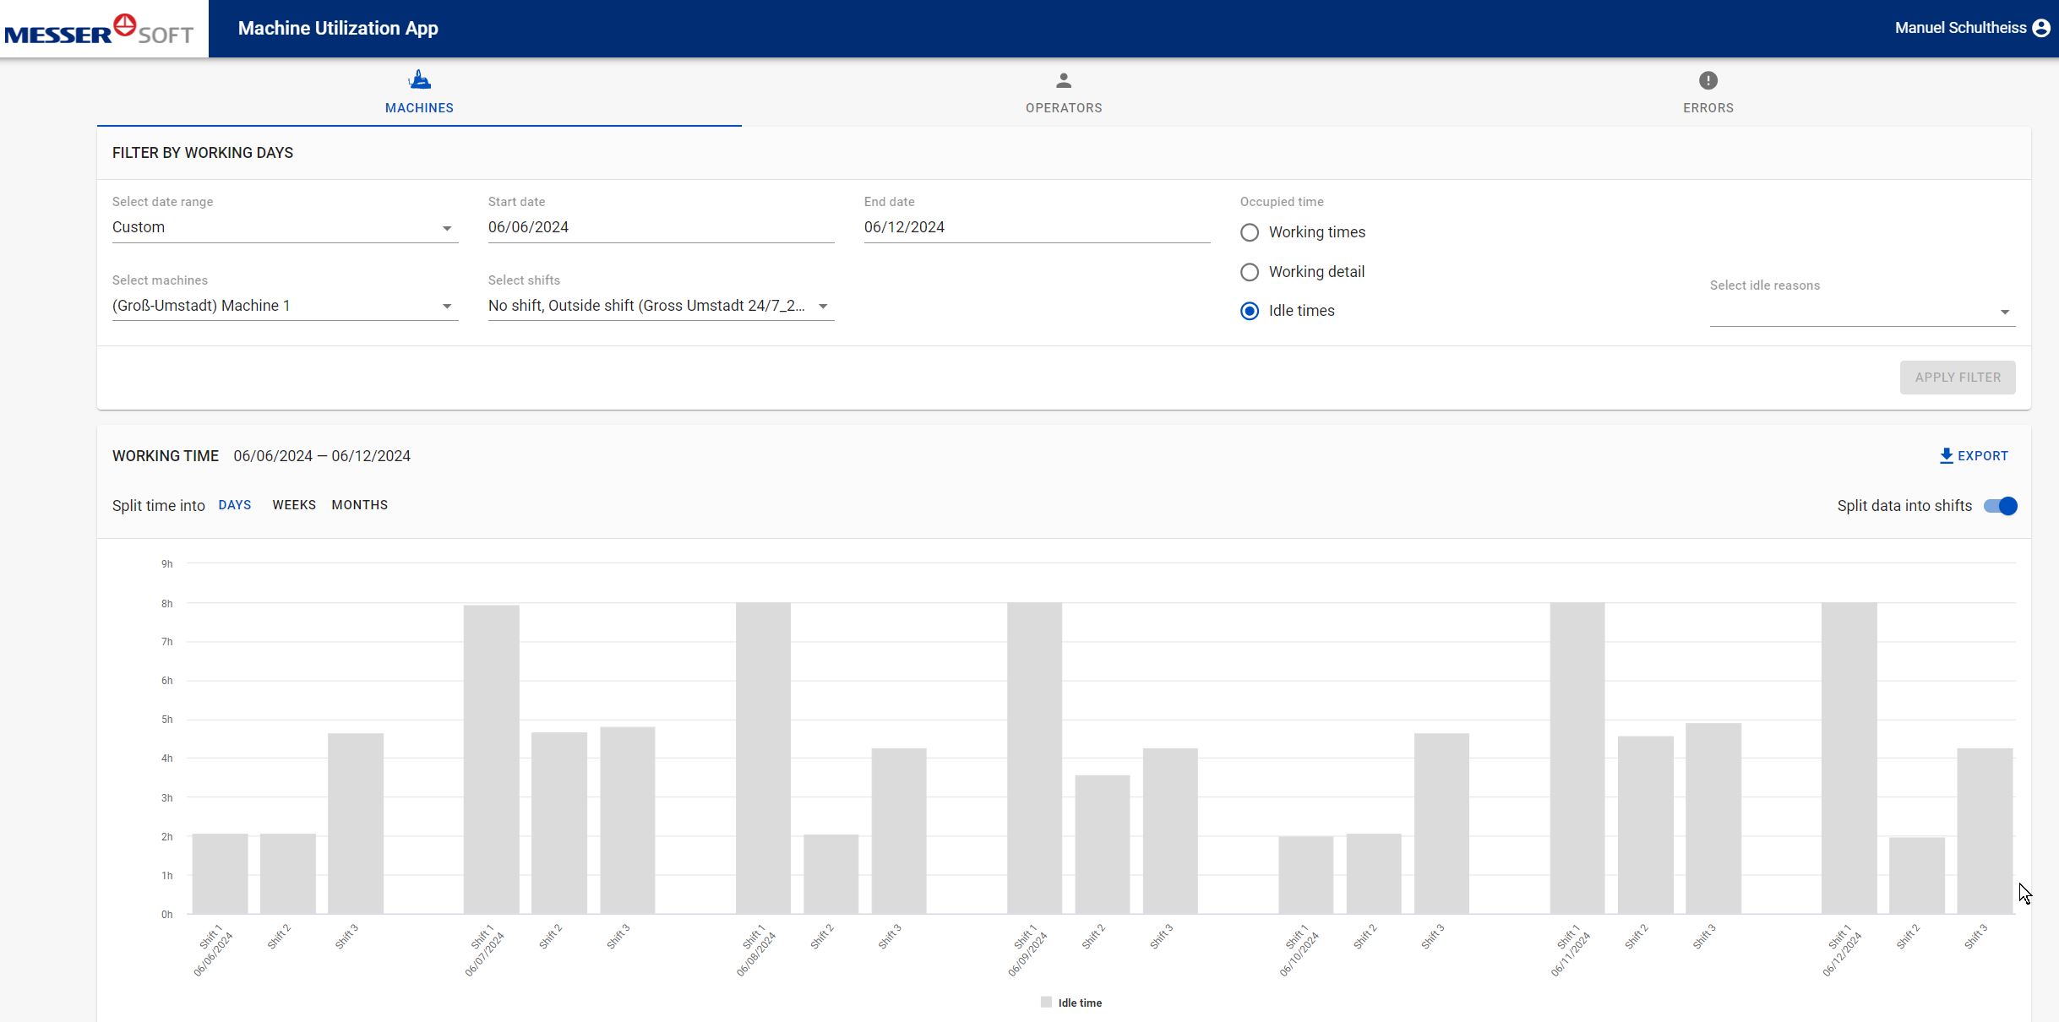Click the machine icon above MACHINES
2059x1022 pixels.
coord(419,80)
